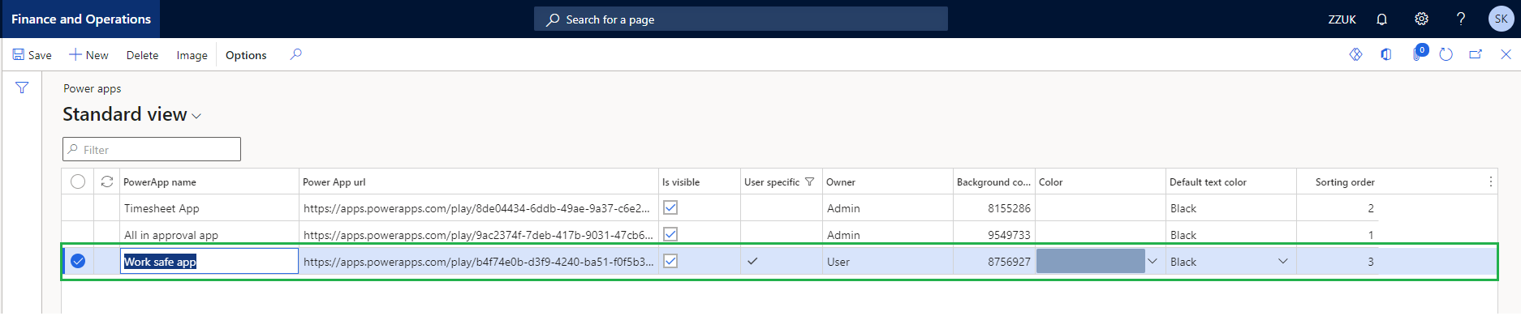Refresh the page
The height and width of the screenshot is (316, 1521).
(x=1446, y=54)
